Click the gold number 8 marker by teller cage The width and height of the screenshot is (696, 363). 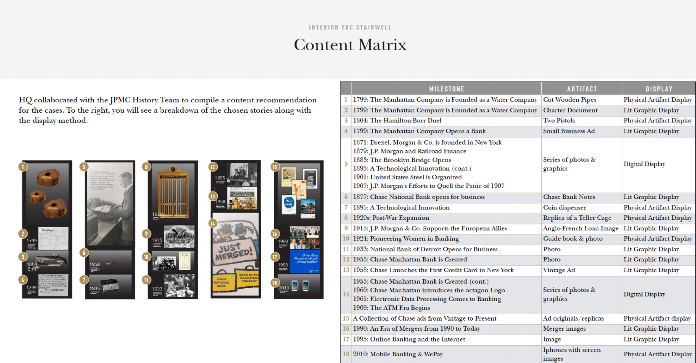point(146,167)
